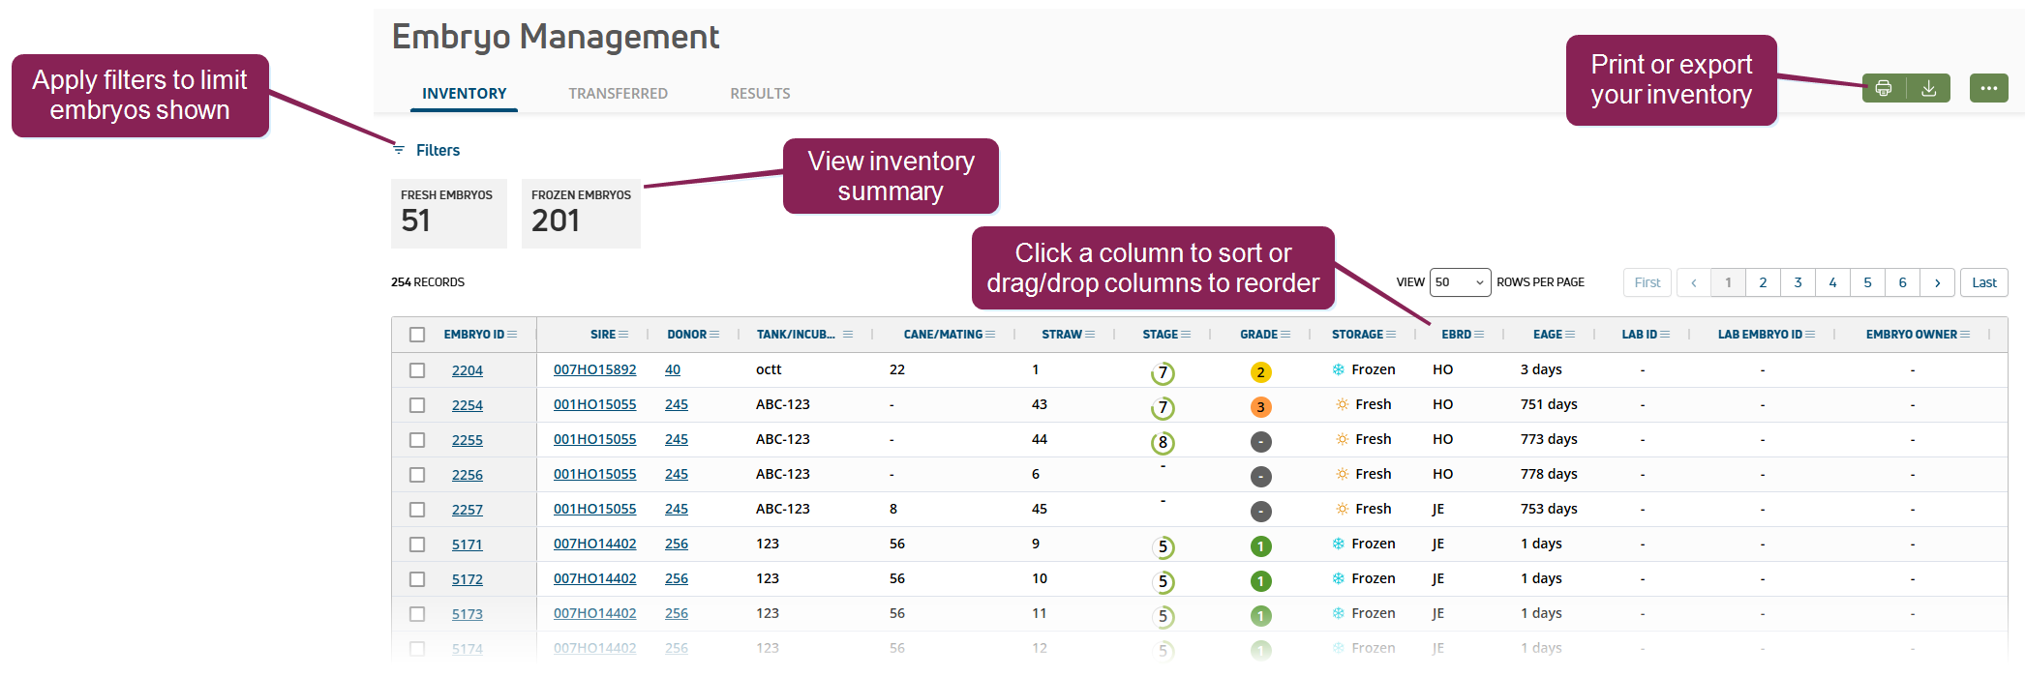Open the rows per page dropdown
The height and width of the screenshot is (677, 2025).
point(1460,282)
